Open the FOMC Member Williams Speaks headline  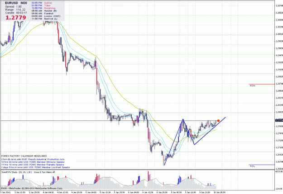pyautogui.click(x=33, y=162)
